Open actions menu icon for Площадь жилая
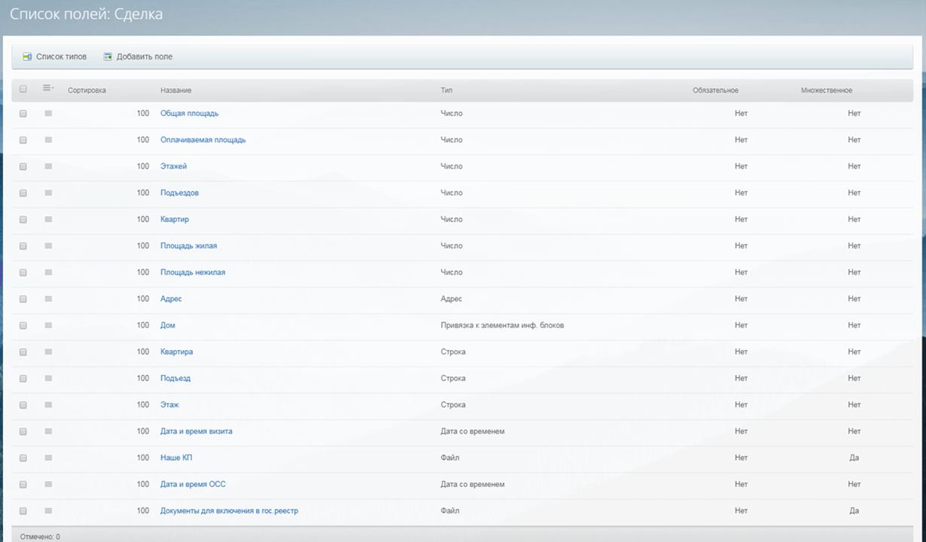The width and height of the screenshot is (926, 542). pyautogui.click(x=48, y=245)
